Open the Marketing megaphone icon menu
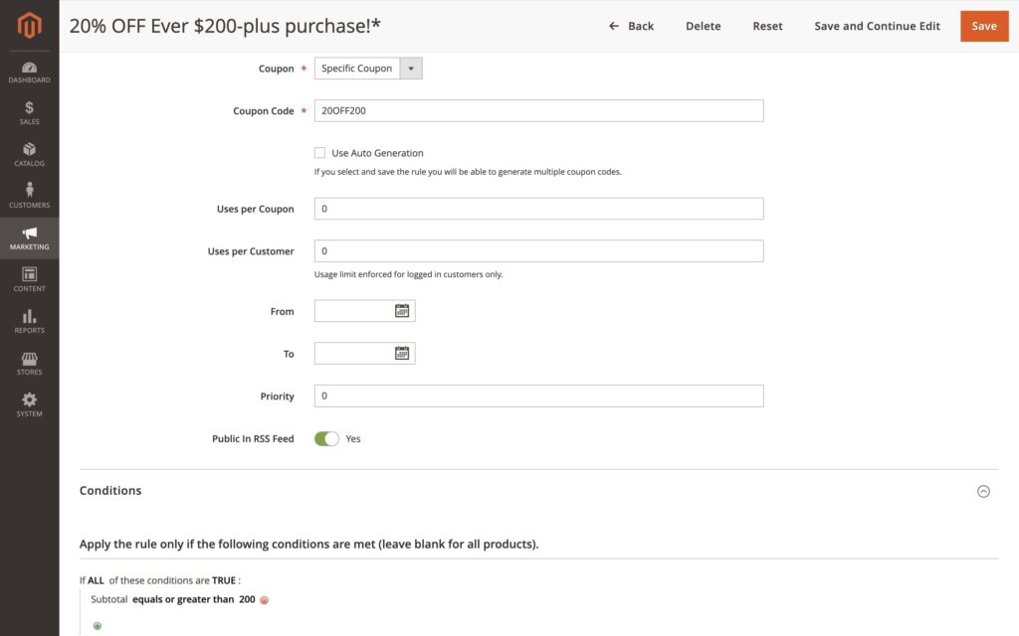The height and width of the screenshot is (636, 1019). pos(29,238)
